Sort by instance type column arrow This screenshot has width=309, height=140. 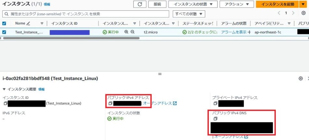tap(173, 24)
